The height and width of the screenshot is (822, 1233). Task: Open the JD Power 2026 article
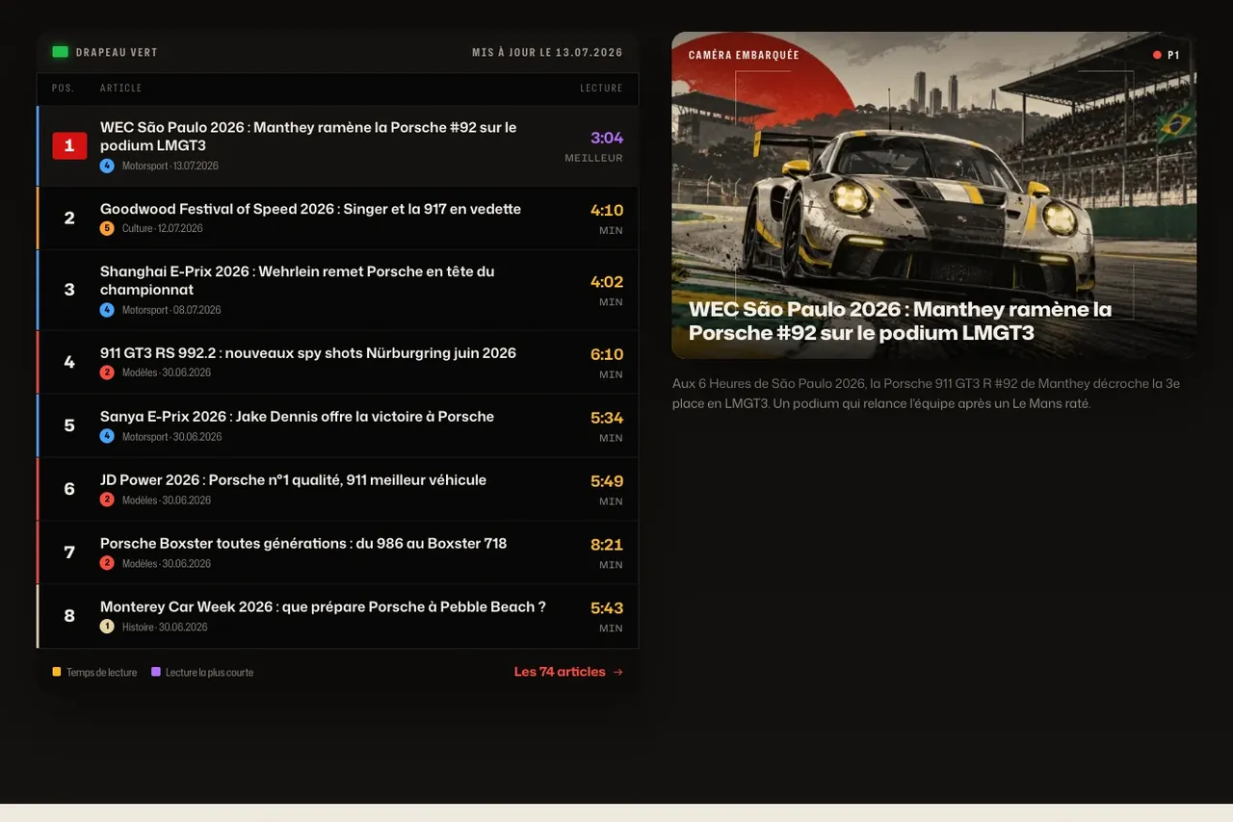point(293,480)
